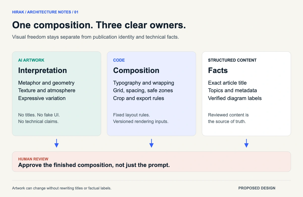
Task: Click the 'Composition' card heading
Action: (136, 70)
